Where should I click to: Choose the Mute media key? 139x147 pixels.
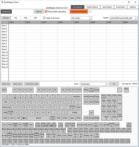tap(70, 136)
